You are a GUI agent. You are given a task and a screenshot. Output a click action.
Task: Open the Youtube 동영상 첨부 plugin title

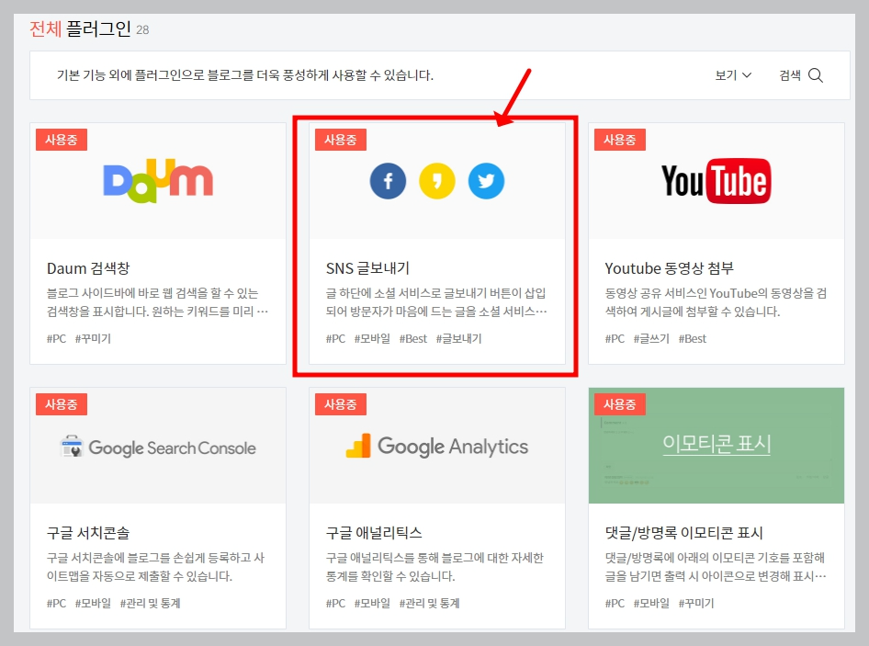[x=669, y=268]
